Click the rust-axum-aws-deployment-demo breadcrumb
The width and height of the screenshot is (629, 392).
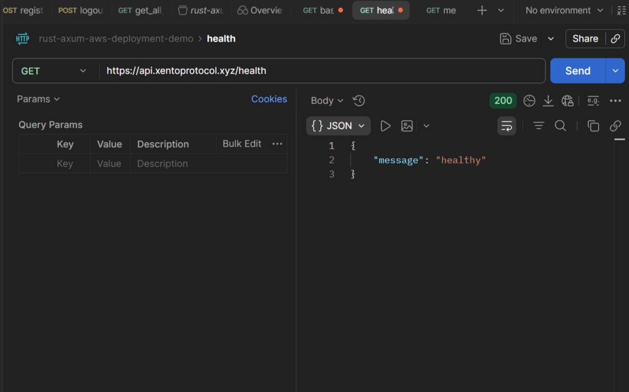point(116,38)
